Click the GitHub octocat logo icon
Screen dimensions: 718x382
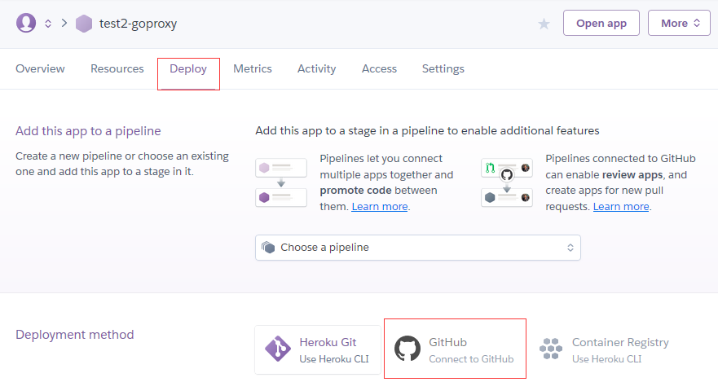click(407, 349)
